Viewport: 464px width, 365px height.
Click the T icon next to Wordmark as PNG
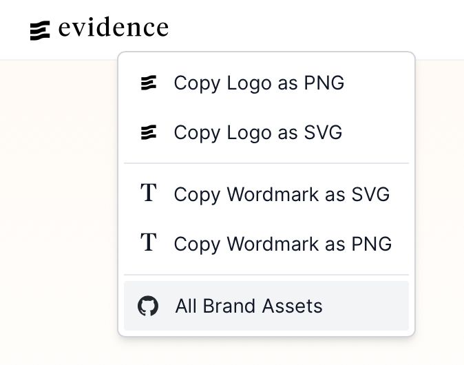[x=149, y=242]
